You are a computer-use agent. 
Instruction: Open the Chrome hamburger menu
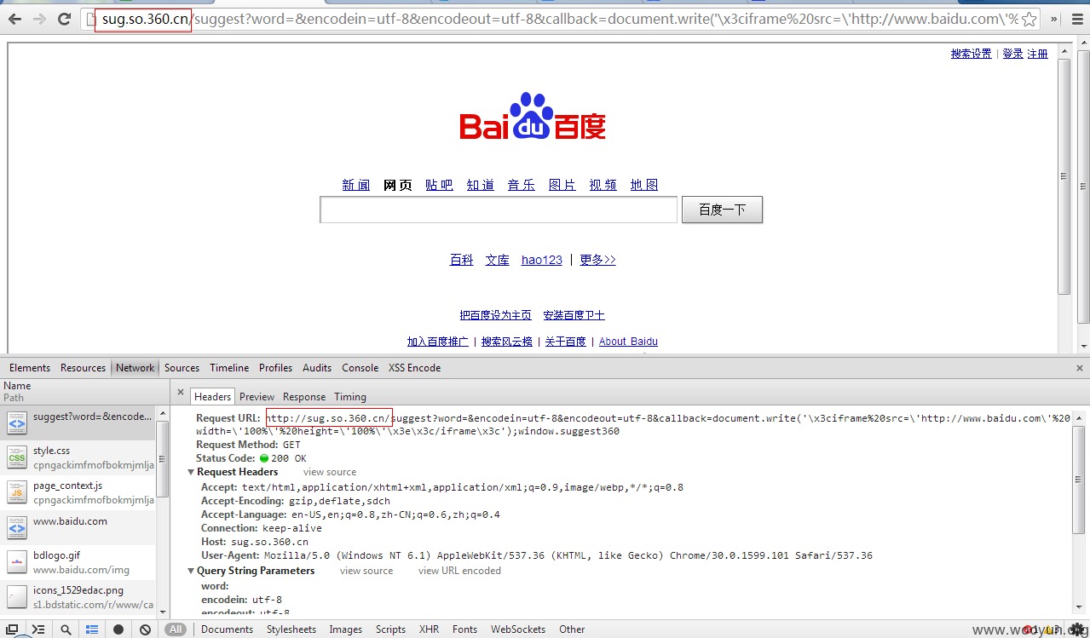[x=1077, y=19]
